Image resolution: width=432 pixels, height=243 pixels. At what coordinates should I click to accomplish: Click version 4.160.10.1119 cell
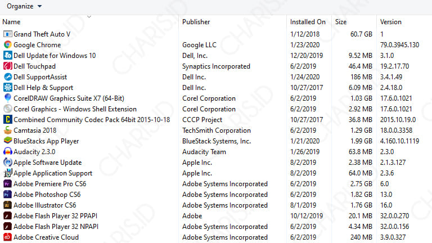click(399, 141)
